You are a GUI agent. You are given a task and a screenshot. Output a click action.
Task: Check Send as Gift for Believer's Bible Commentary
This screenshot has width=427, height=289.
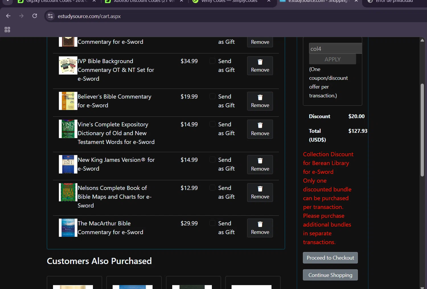pyautogui.click(x=212, y=96)
